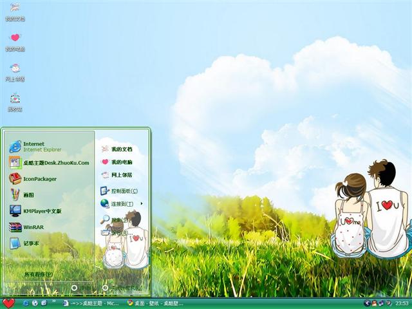The height and width of the screenshot is (309, 412).
Task: Open 画图 paint program in start menu
Action: point(21,194)
